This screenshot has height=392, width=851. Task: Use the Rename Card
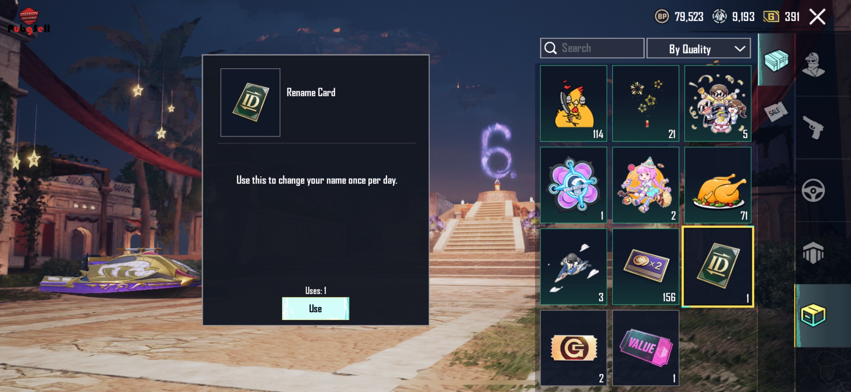(x=316, y=308)
